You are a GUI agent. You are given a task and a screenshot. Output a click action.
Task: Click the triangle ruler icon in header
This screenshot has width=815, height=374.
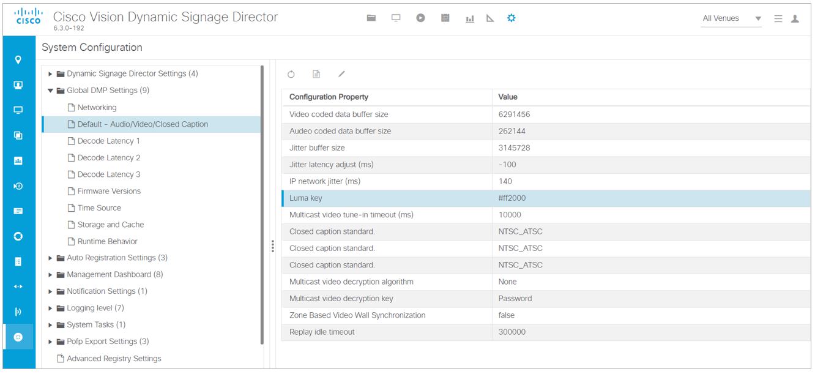pyautogui.click(x=490, y=18)
